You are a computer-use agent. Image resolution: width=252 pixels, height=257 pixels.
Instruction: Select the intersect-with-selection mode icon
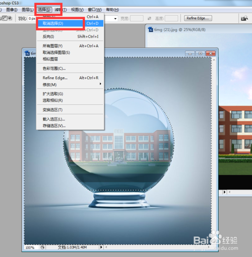coord(10,18)
